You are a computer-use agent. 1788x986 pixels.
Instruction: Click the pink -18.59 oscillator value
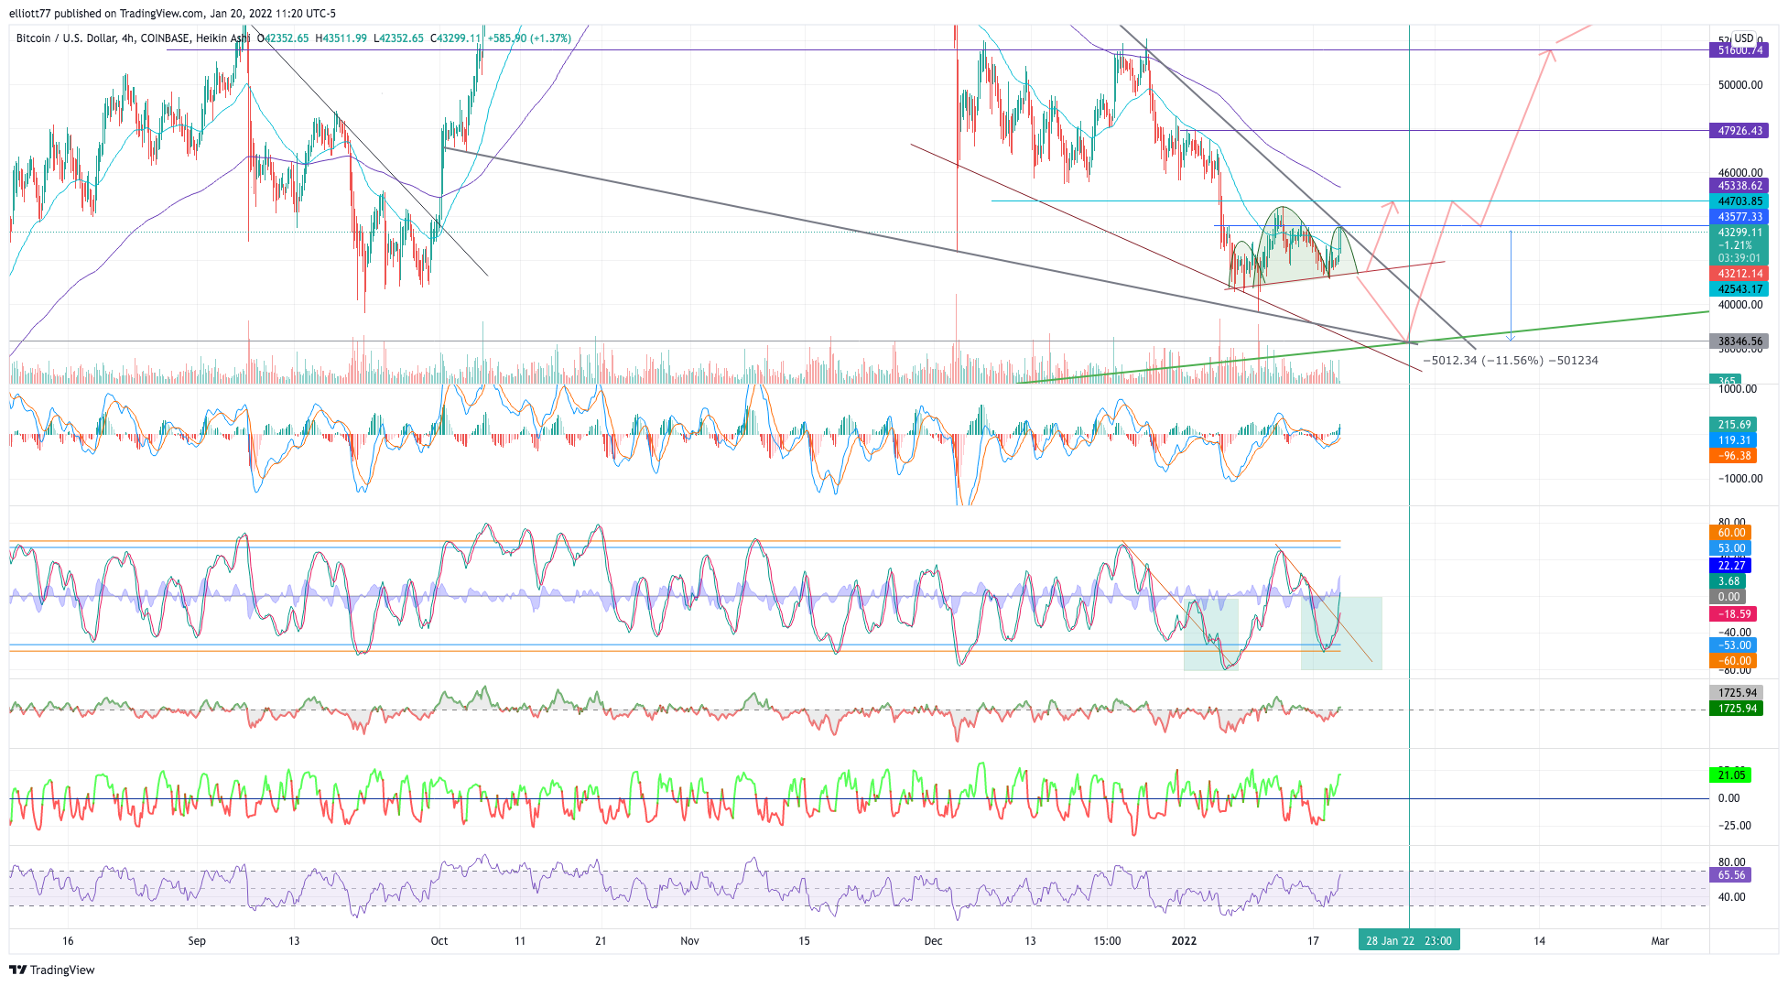tap(1733, 614)
